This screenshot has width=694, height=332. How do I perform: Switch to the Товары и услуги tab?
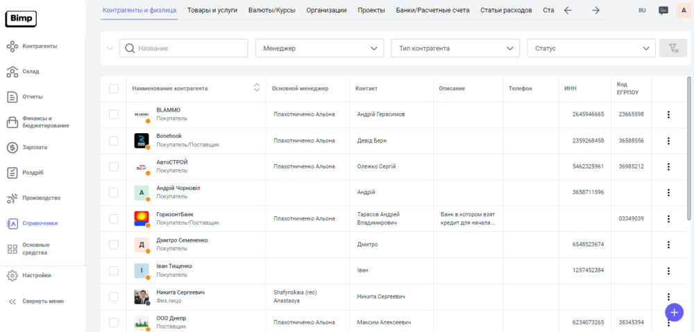pyautogui.click(x=212, y=10)
